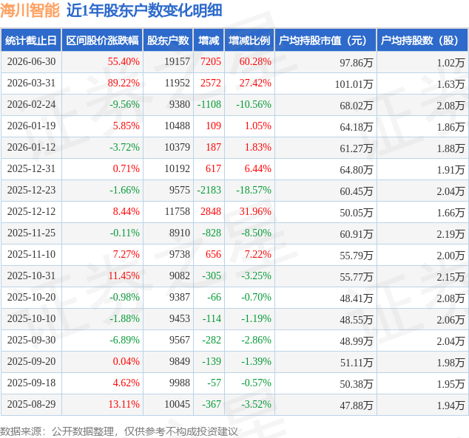The width and height of the screenshot is (469, 438).
Task: Click the 数据来源 footer note
Action: [x=119, y=431]
